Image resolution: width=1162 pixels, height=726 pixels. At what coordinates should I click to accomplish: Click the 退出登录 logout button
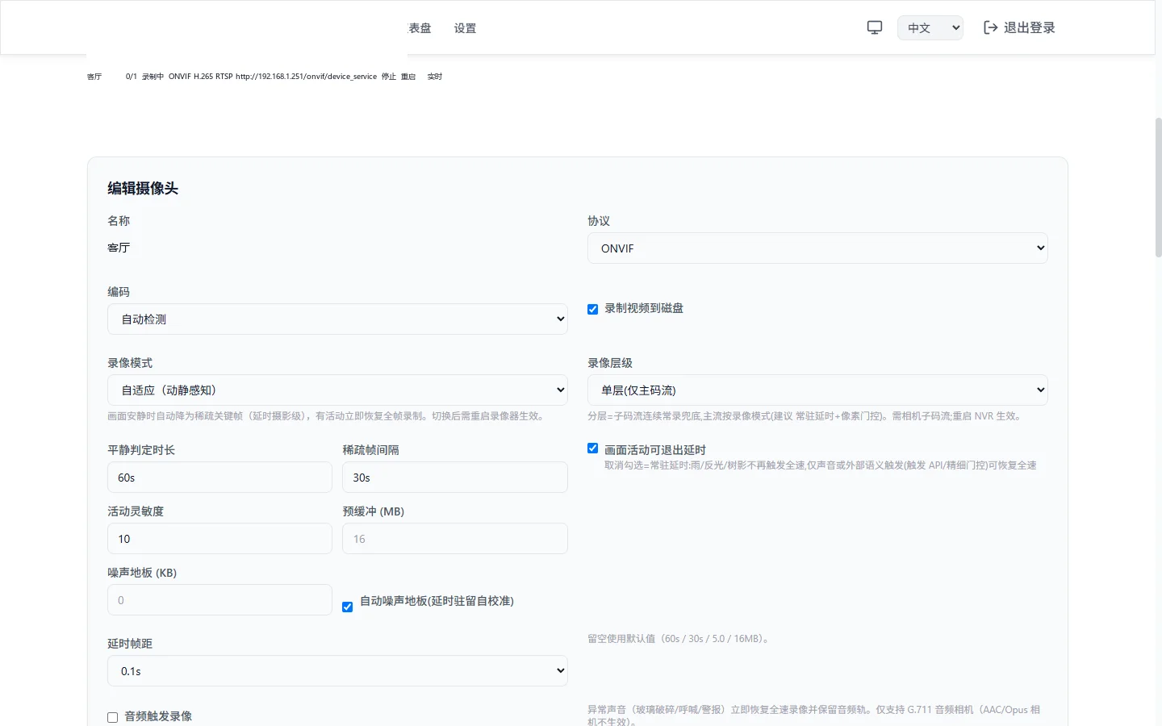tap(1019, 27)
